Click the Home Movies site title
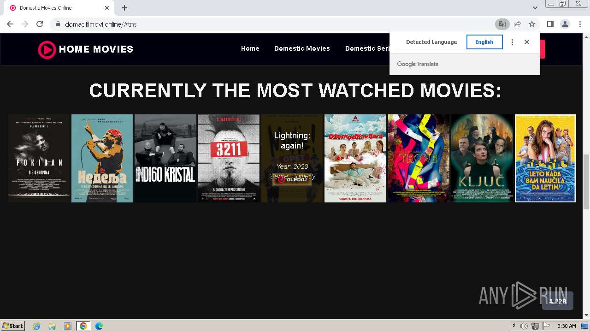This screenshot has width=590, height=332. click(x=96, y=49)
